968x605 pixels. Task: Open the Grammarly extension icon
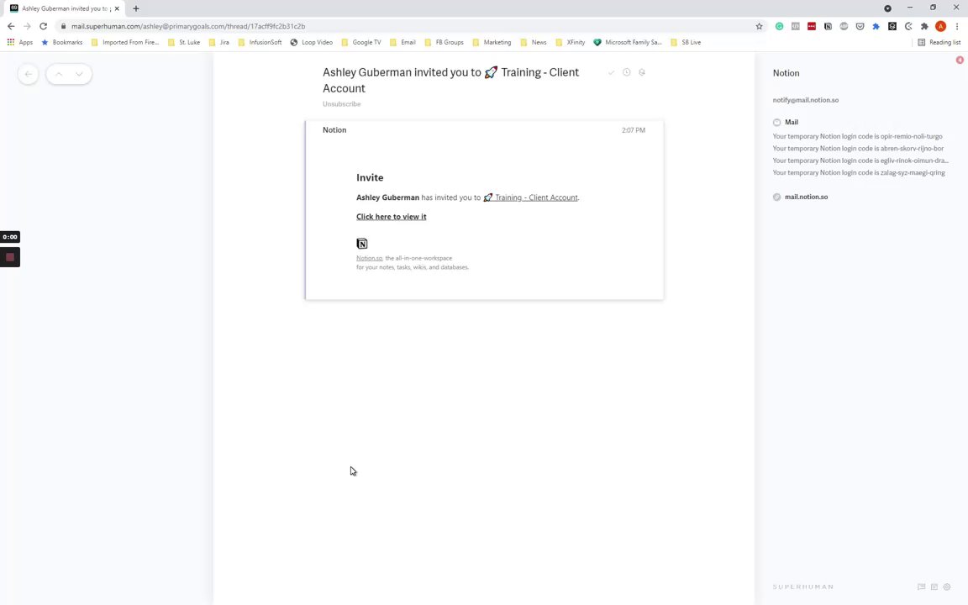(779, 27)
